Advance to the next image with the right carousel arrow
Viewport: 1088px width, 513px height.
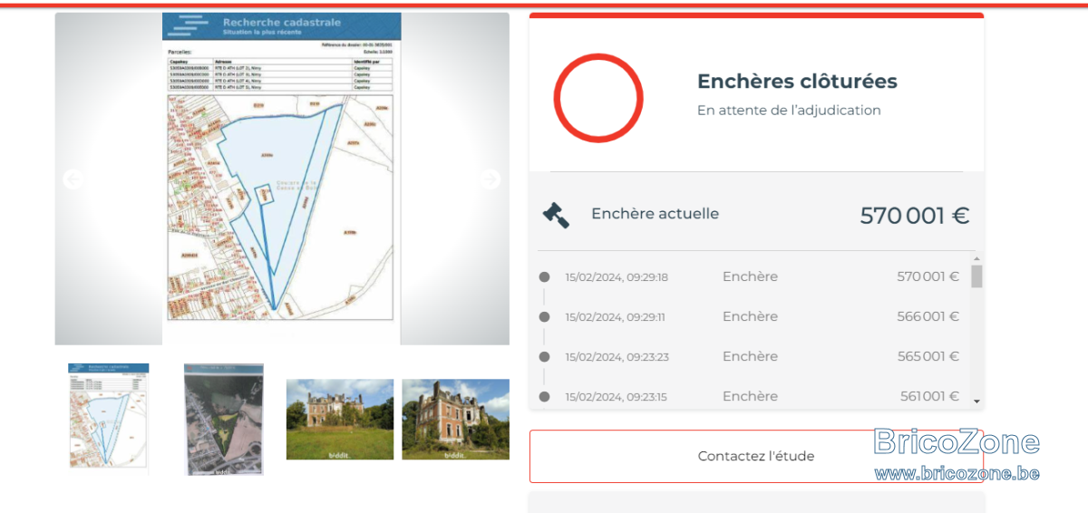[x=491, y=179]
